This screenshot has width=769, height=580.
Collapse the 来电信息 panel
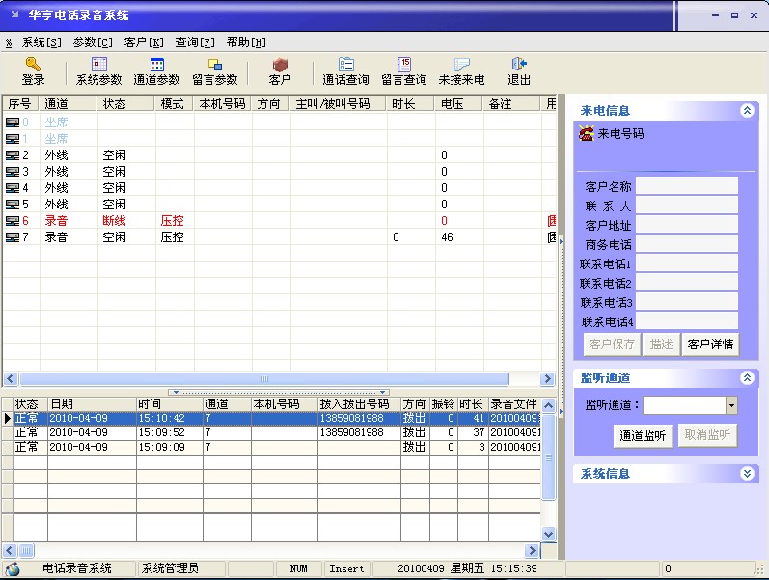[x=746, y=111]
